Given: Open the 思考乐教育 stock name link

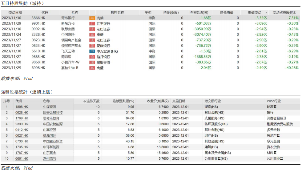Looking at the screenshot, I should coord(51,118).
